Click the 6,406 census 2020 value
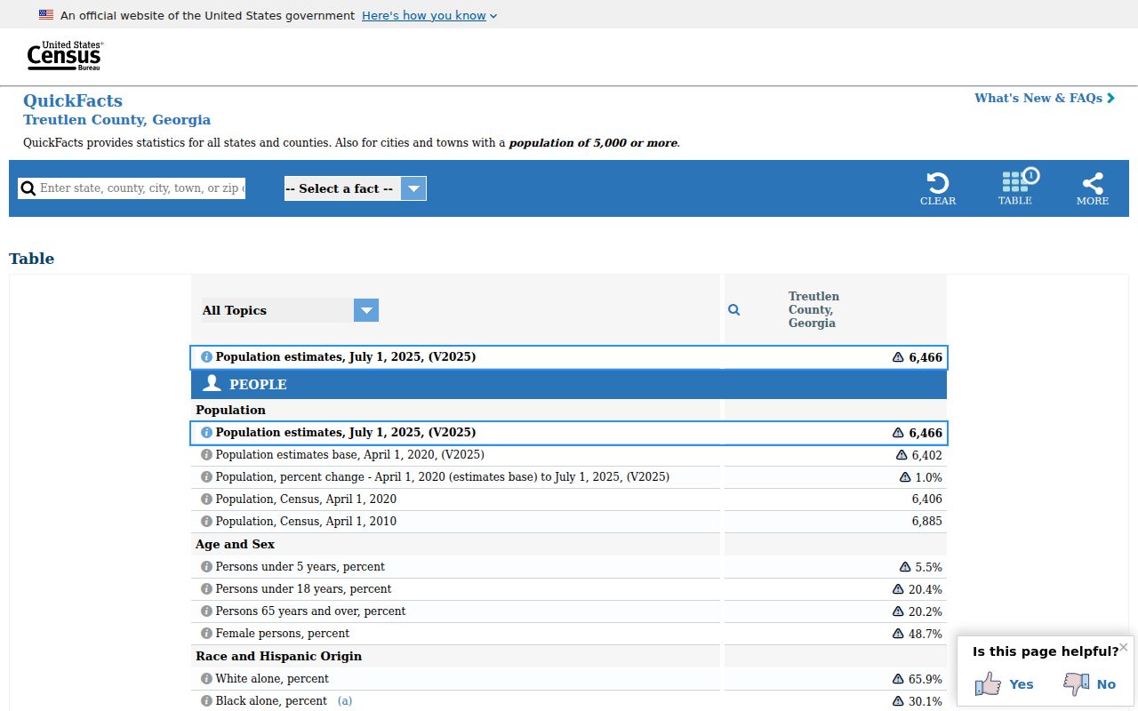The image size is (1138, 711). coord(927,499)
